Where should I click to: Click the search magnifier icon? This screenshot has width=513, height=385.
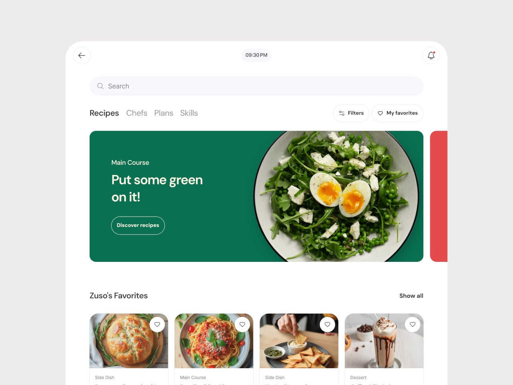tap(100, 86)
